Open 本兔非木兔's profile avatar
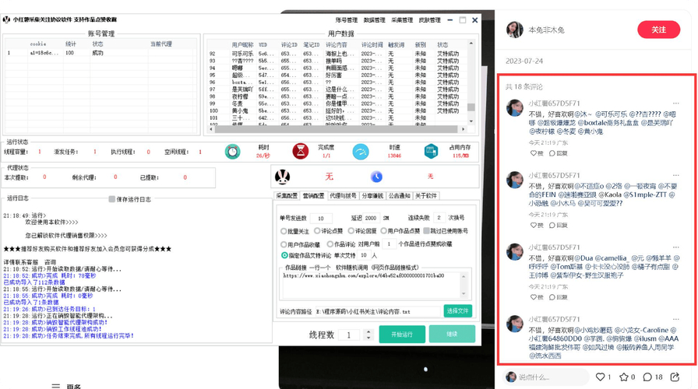 click(515, 30)
